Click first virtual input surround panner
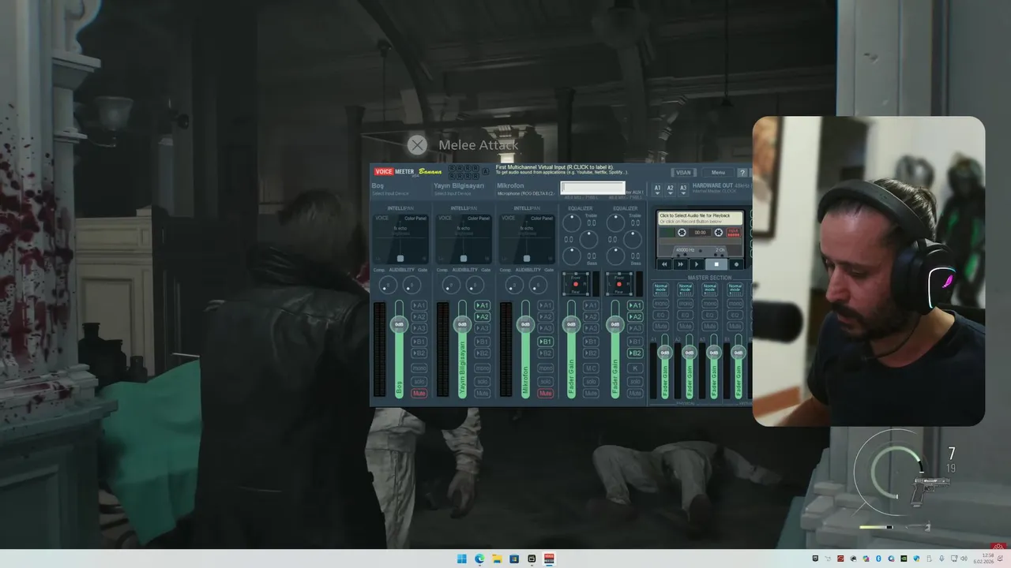Screen dimensions: 1011x568 [x=576, y=284]
